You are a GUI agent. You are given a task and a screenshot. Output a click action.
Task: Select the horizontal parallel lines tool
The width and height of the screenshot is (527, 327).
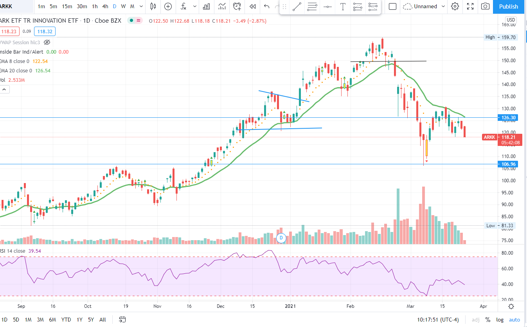(x=312, y=6)
